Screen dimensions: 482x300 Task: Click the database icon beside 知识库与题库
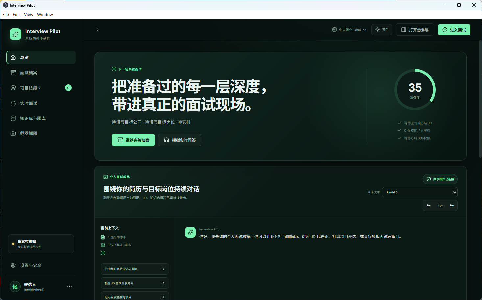[13, 118]
